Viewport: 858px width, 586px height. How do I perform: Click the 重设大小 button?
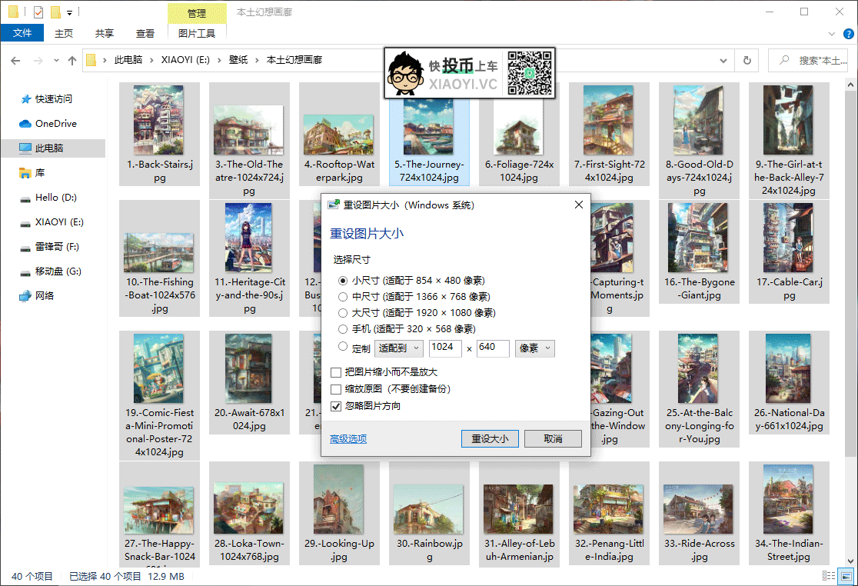coord(490,438)
